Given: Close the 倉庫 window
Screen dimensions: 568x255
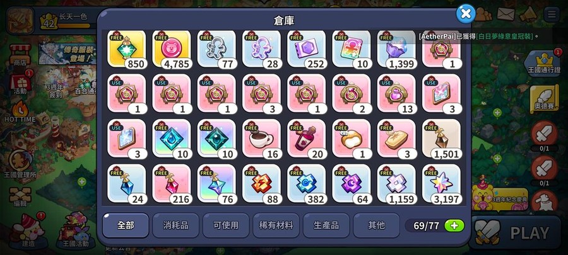Looking at the screenshot, I should [466, 14].
